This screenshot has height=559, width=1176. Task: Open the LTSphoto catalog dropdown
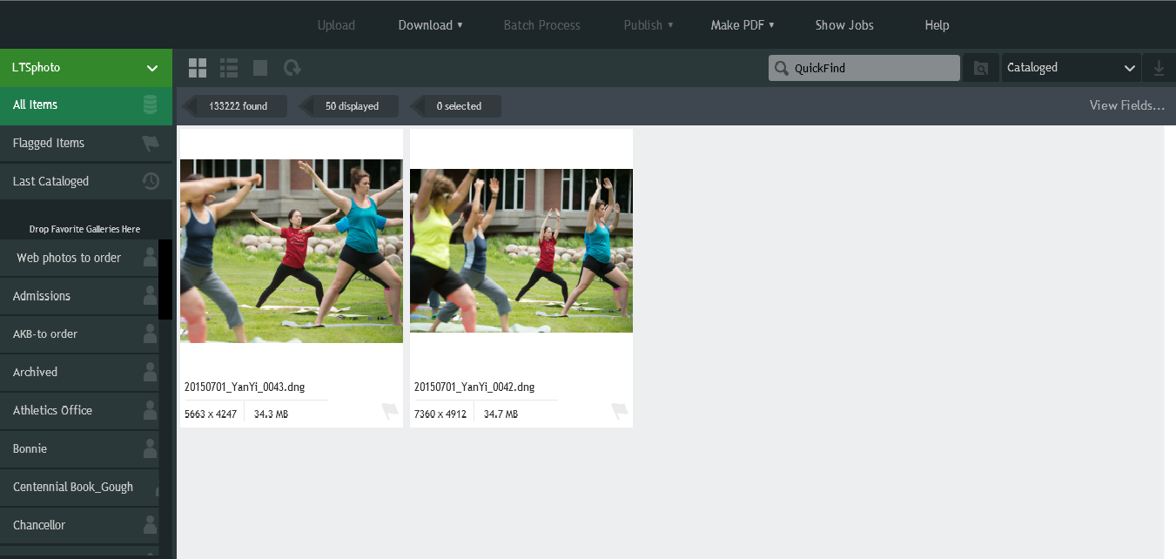coord(86,68)
